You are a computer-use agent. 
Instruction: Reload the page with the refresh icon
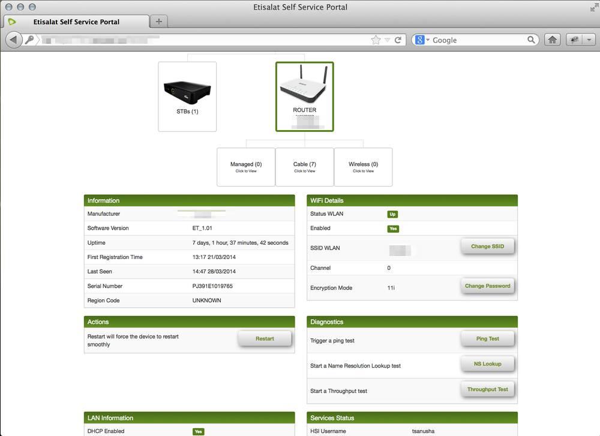(x=398, y=40)
